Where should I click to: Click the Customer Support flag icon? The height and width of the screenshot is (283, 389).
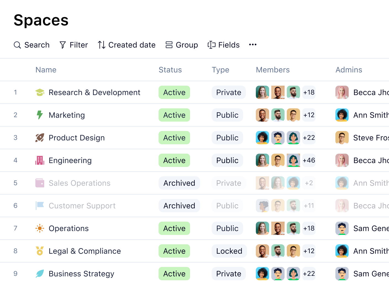pos(40,206)
